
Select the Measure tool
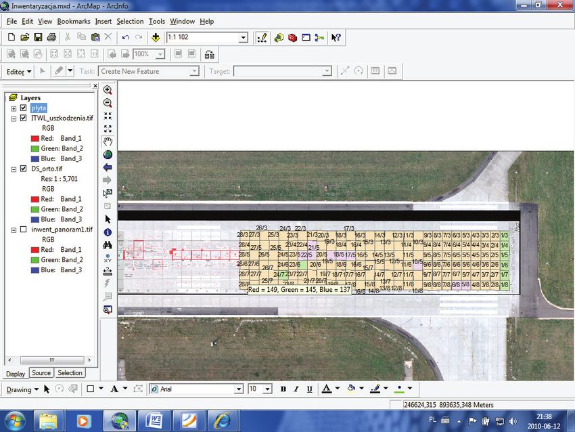(x=108, y=271)
